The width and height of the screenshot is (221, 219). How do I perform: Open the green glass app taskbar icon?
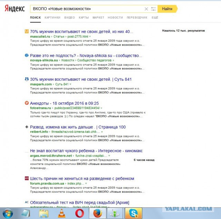click(x=115, y=213)
